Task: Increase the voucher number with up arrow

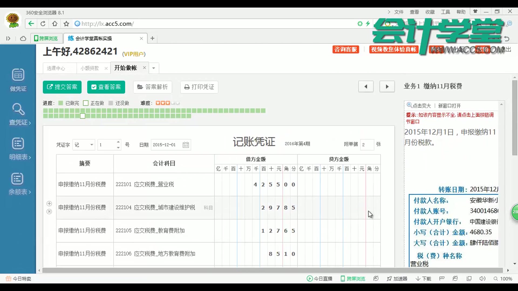Action: (118, 142)
